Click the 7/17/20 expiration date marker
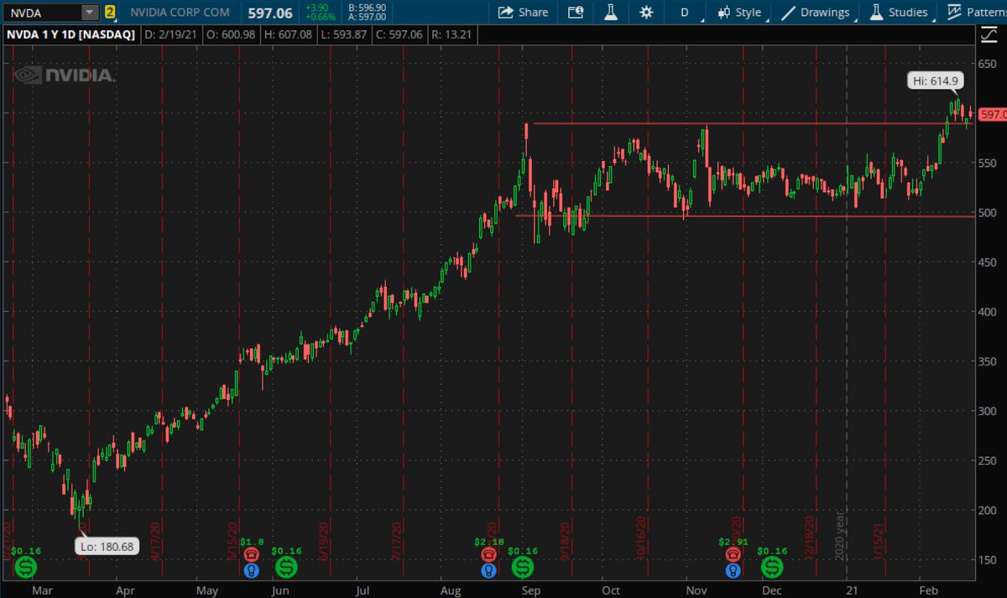Image resolution: width=1007 pixels, height=598 pixels. 395,539
